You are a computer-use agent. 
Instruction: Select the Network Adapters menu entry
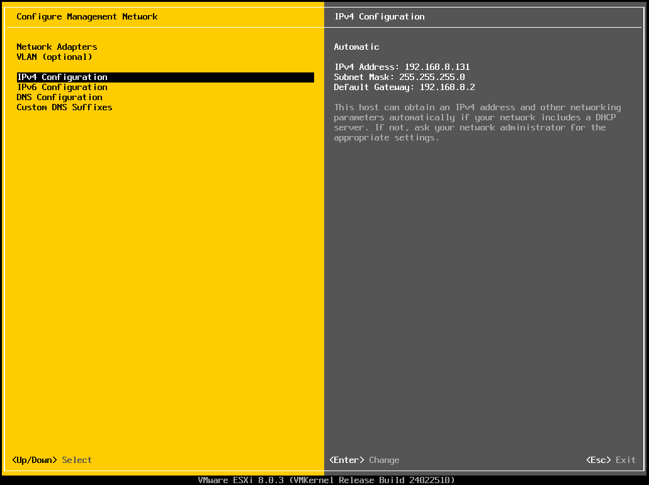[57, 47]
